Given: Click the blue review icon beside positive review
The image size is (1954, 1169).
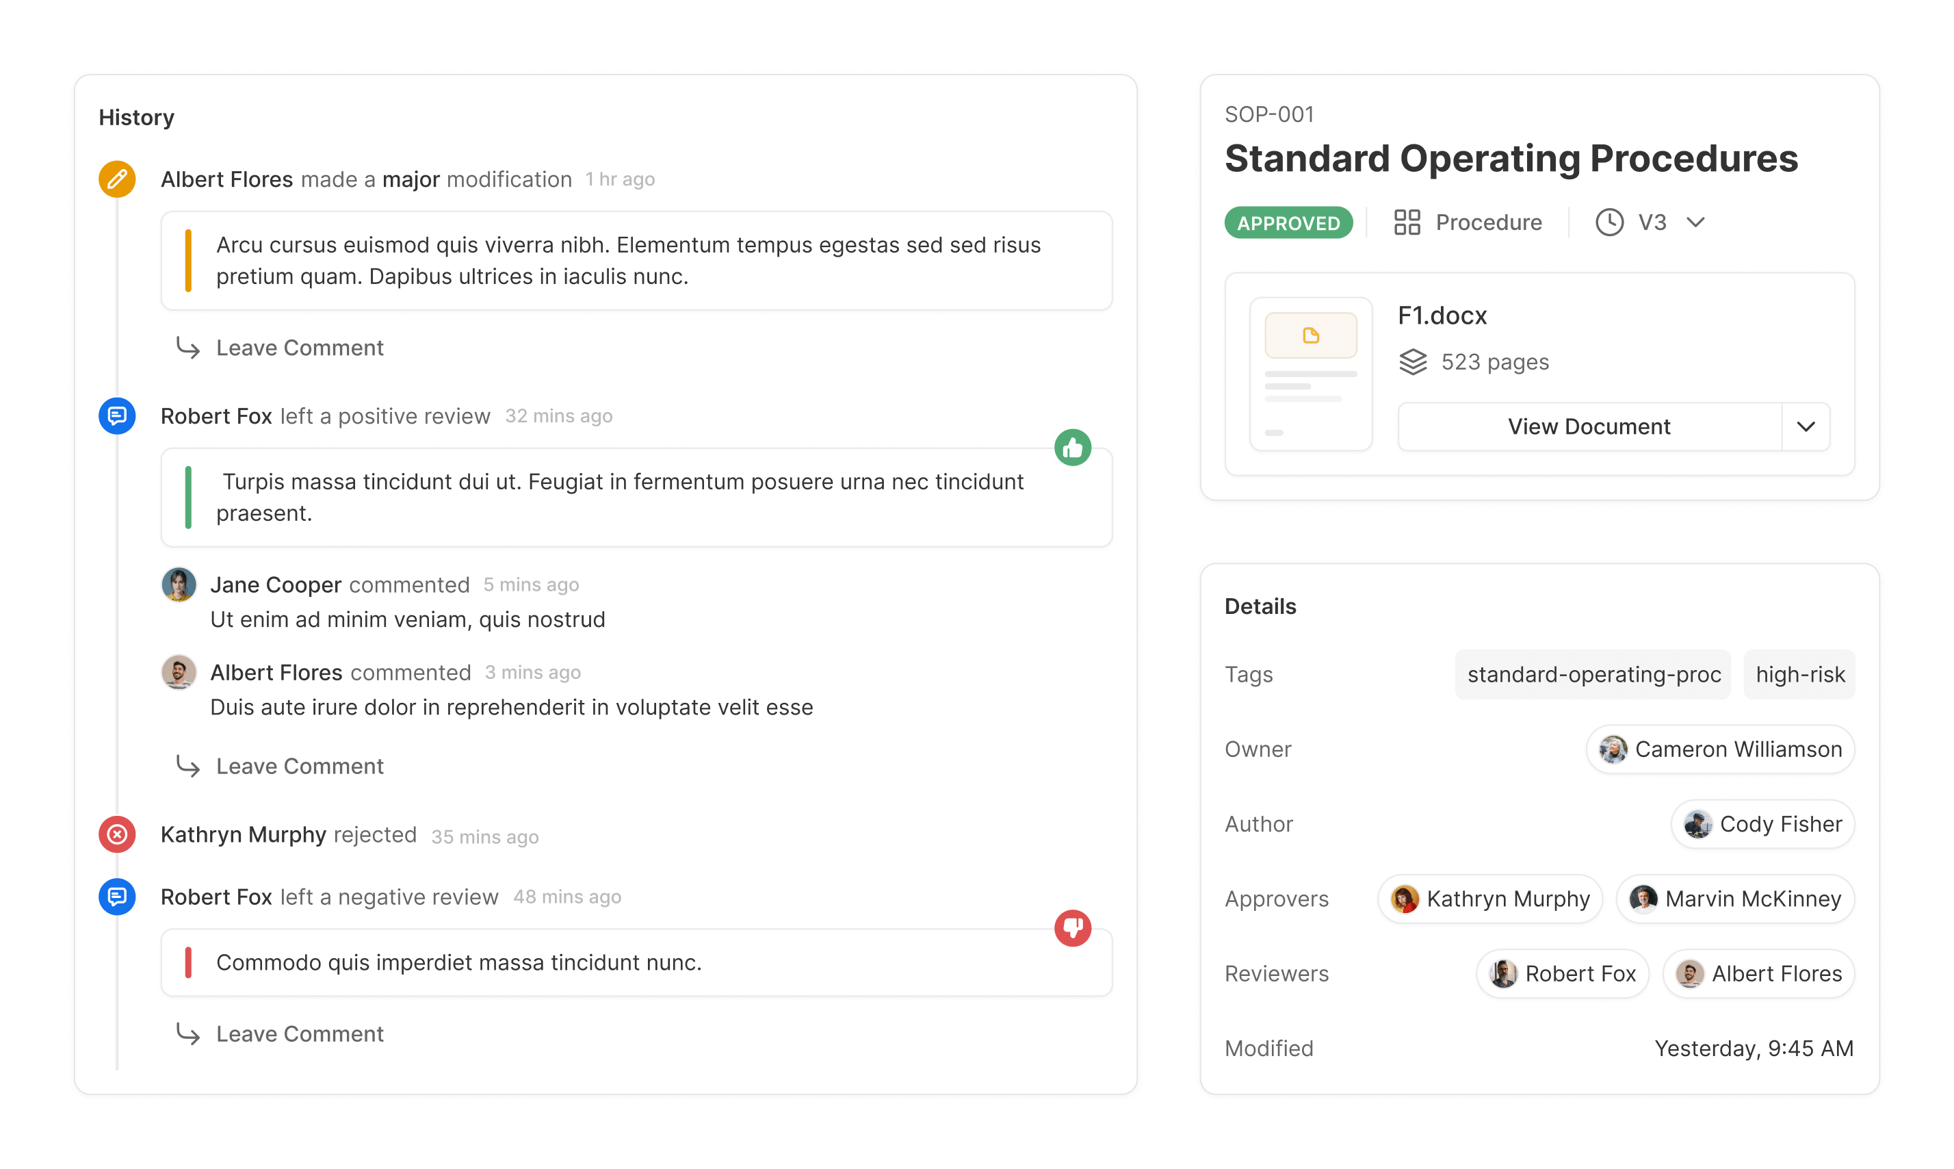Looking at the screenshot, I should pyautogui.click(x=116, y=415).
